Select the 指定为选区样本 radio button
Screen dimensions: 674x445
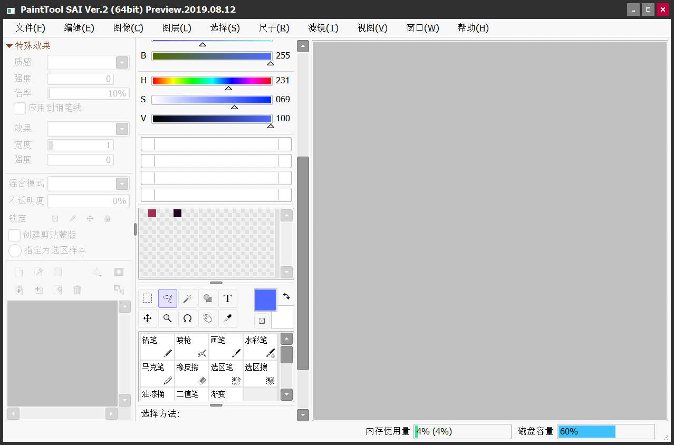[15, 250]
